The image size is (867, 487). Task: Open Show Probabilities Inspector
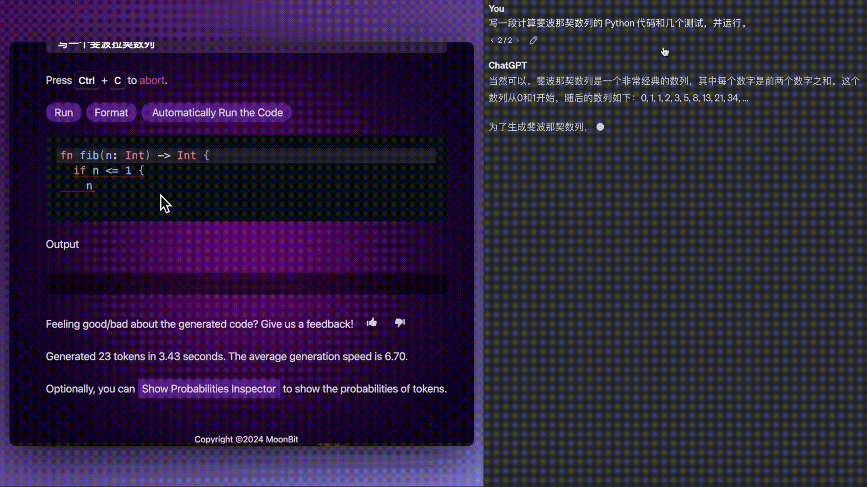[x=209, y=389]
